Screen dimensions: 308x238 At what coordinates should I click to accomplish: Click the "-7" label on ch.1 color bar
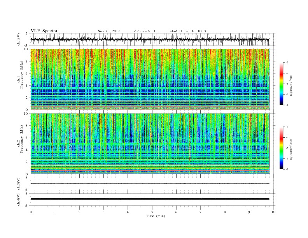pos(287,105)
